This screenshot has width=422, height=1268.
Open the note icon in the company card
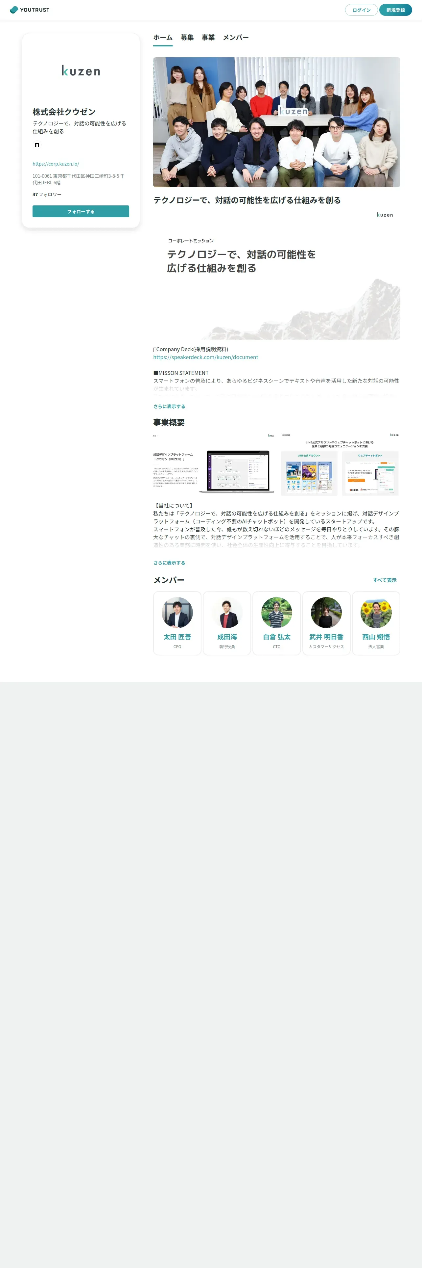pos(37,145)
